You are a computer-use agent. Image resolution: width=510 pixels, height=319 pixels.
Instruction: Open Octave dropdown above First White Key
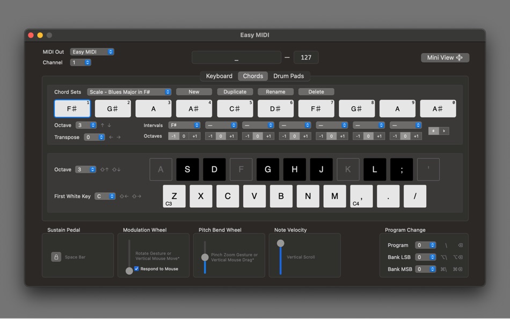coord(85,170)
